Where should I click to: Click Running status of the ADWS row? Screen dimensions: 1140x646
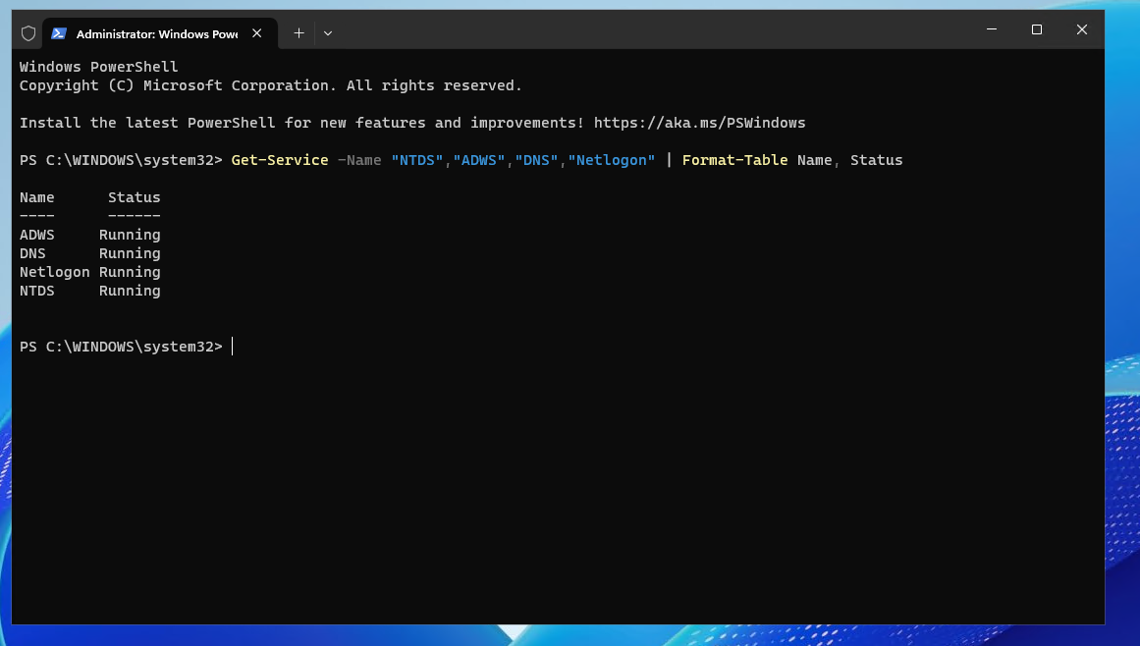pyautogui.click(x=131, y=235)
